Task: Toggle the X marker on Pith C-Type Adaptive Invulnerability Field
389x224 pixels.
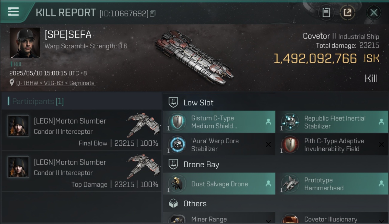Action: 381,145
